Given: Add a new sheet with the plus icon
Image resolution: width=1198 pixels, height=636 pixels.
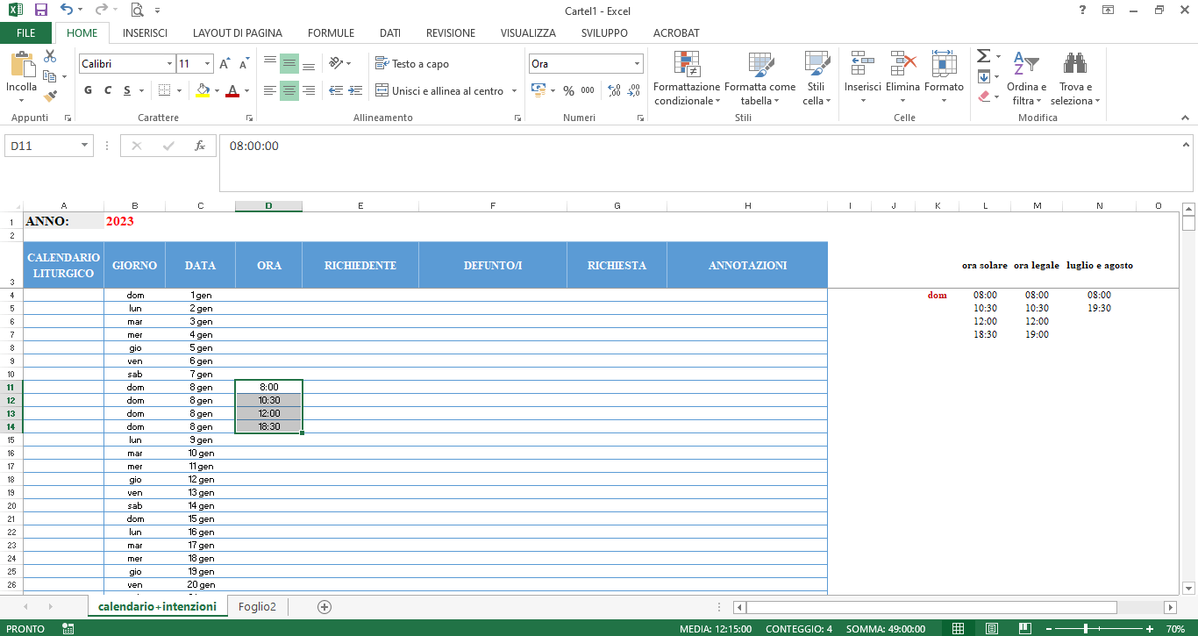Looking at the screenshot, I should (324, 606).
